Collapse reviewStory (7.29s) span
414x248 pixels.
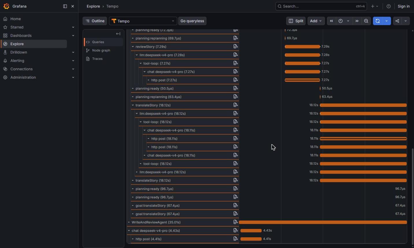click(x=133, y=47)
